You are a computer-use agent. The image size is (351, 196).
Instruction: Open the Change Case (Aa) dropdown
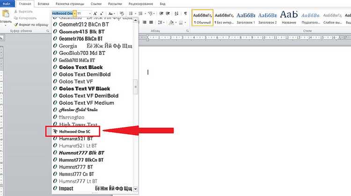click(111, 14)
